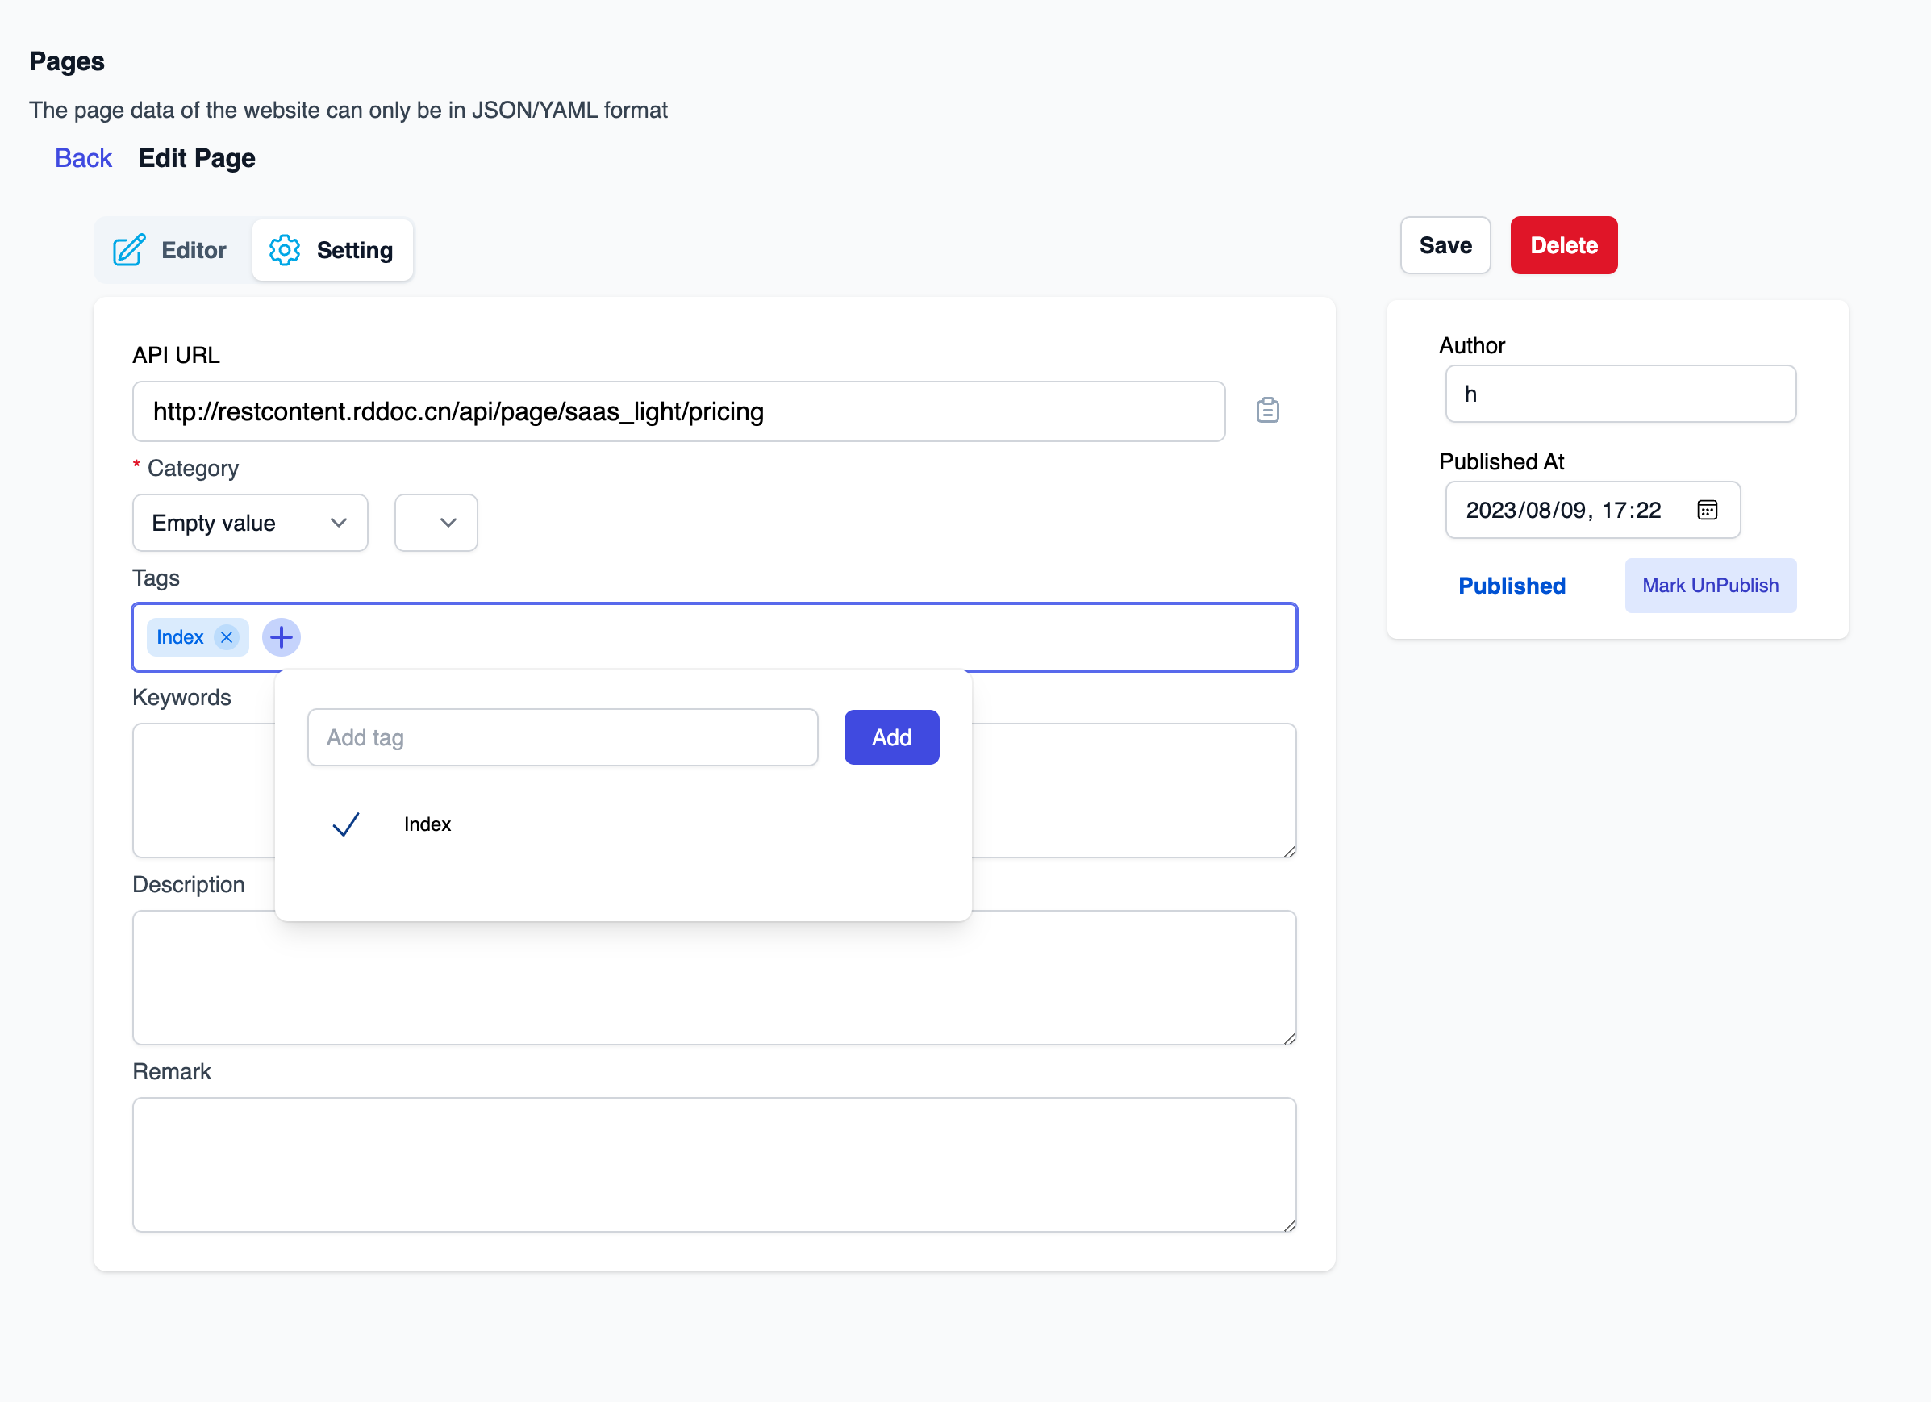Open the calendar picker in Published At
The image size is (1931, 1402).
point(1706,510)
